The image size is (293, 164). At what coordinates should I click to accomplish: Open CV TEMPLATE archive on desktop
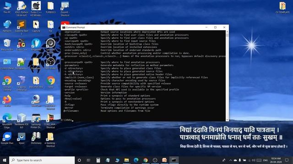(x=282, y=7)
